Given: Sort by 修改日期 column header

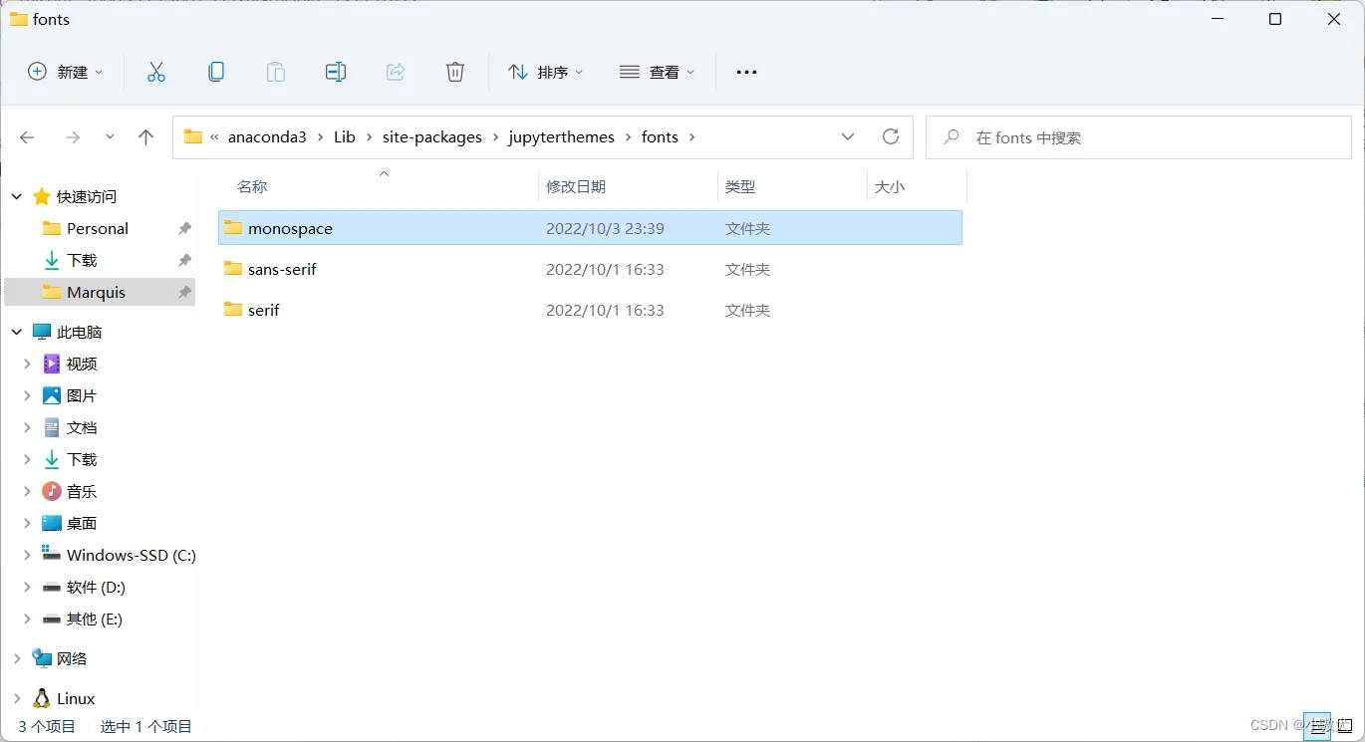Looking at the screenshot, I should coord(576,186).
